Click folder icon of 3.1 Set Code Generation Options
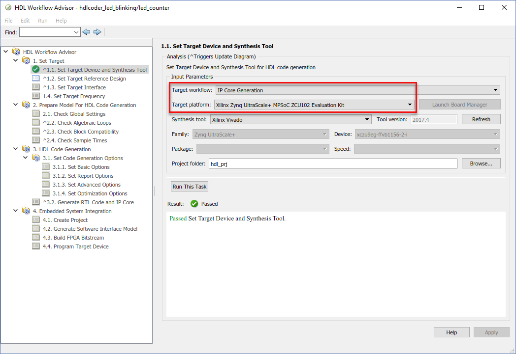The height and width of the screenshot is (354, 516). pyautogui.click(x=36, y=158)
